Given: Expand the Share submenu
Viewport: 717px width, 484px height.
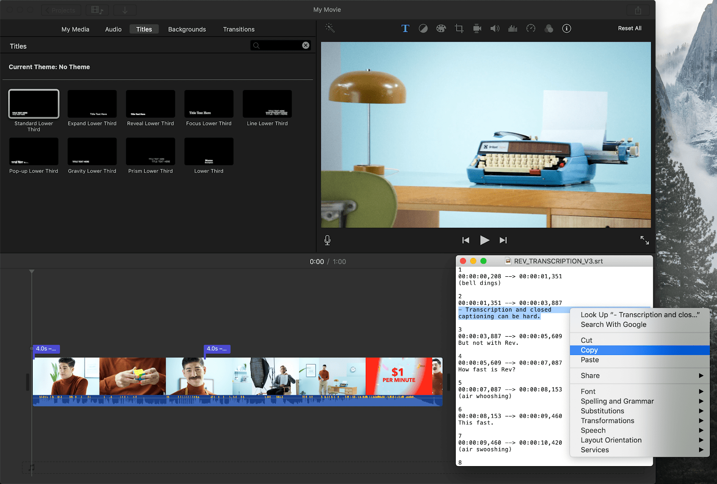Looking at the screenshot, I should (640, 376).
